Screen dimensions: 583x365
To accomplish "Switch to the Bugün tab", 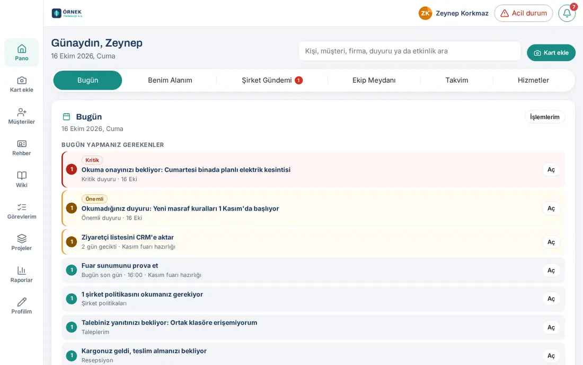I will pyautogui.click(x=88, y=80).
